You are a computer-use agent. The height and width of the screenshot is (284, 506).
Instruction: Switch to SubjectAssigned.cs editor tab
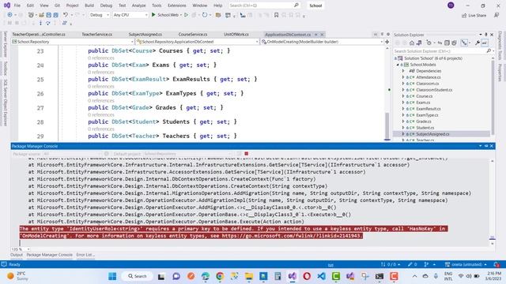point(145,34)
